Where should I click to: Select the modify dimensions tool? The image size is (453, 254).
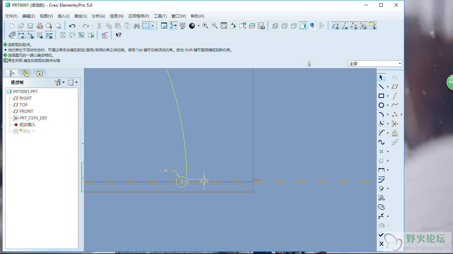pos(381,179)
